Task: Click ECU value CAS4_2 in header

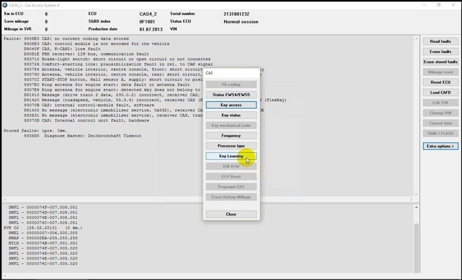Action: (x=148, y=14)
